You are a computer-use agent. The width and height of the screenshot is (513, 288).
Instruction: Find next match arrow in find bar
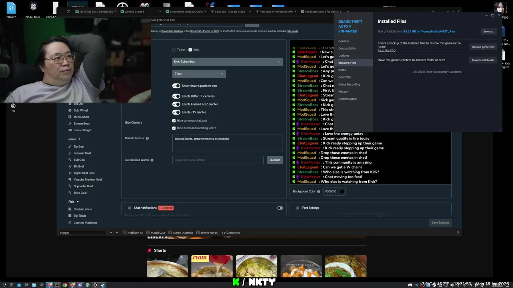[117, 232]
